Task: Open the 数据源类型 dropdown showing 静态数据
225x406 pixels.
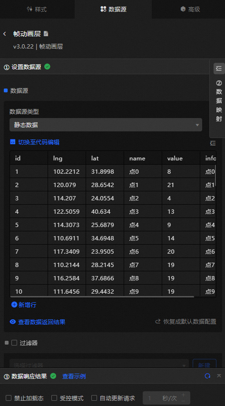Action: pos(106,125)
